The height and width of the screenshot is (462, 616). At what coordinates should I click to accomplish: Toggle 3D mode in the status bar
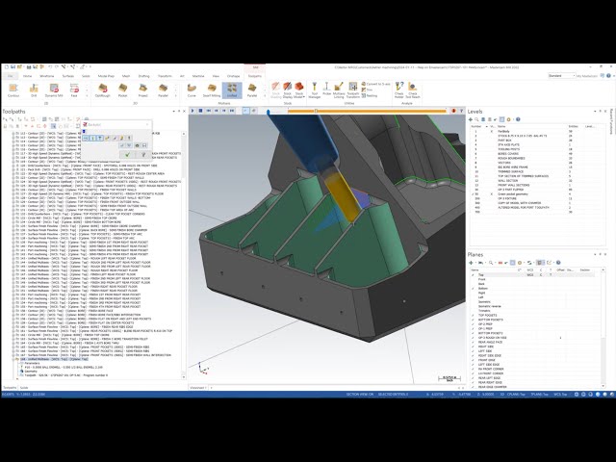pyautogui.click(x=502, y=394)
